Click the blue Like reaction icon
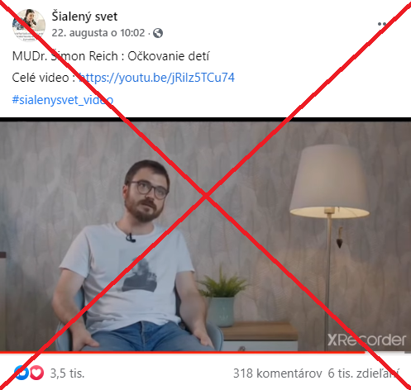The height and width of the screenshot is (390, 411). 22,373
